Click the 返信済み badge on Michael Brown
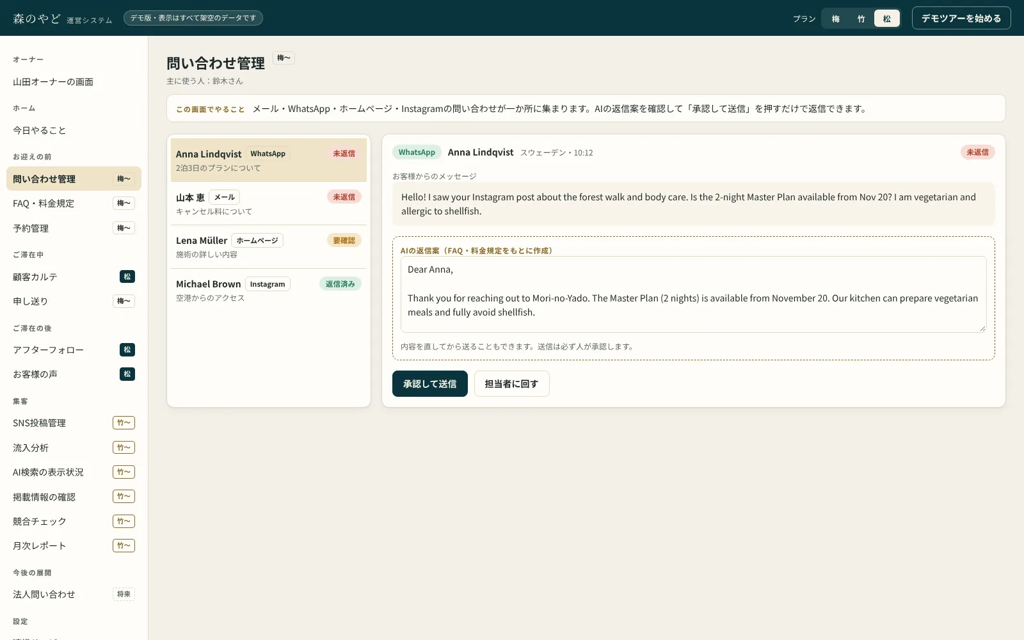This screenshot has width=1024, height=640. [340, 284]
